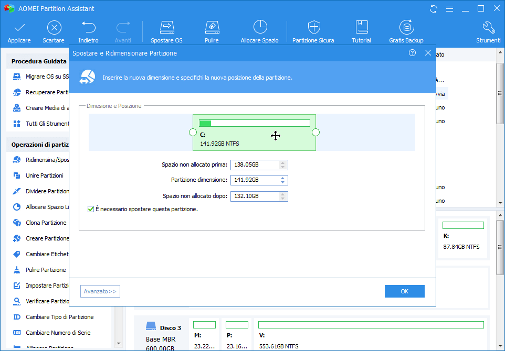505x351 pixels.
Task: Click the Avanti redo icon
Action: click(x=123, y=32)
